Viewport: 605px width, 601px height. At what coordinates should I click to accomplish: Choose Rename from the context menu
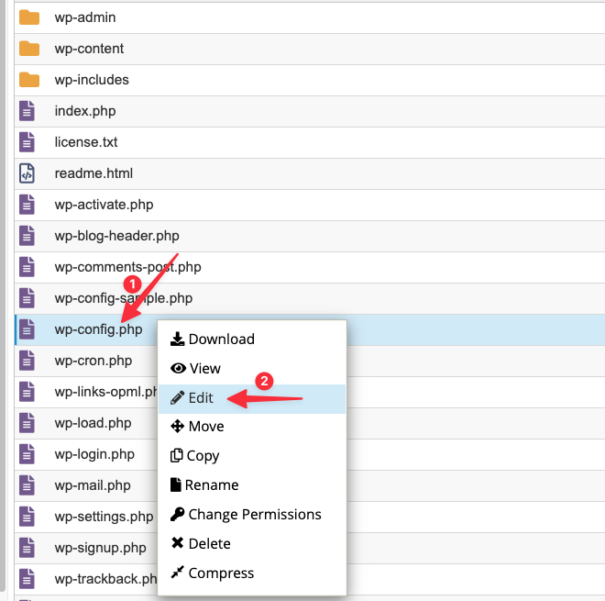[252, 485]
